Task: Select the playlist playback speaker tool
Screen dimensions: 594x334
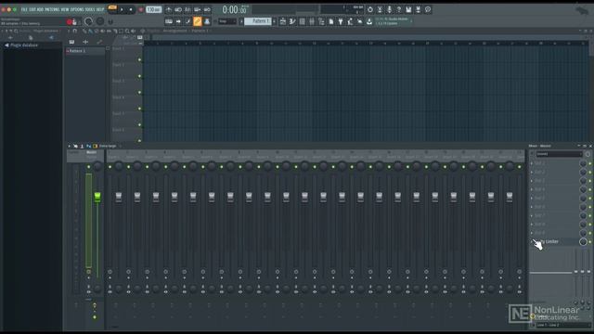Action: tap(133, 31)
